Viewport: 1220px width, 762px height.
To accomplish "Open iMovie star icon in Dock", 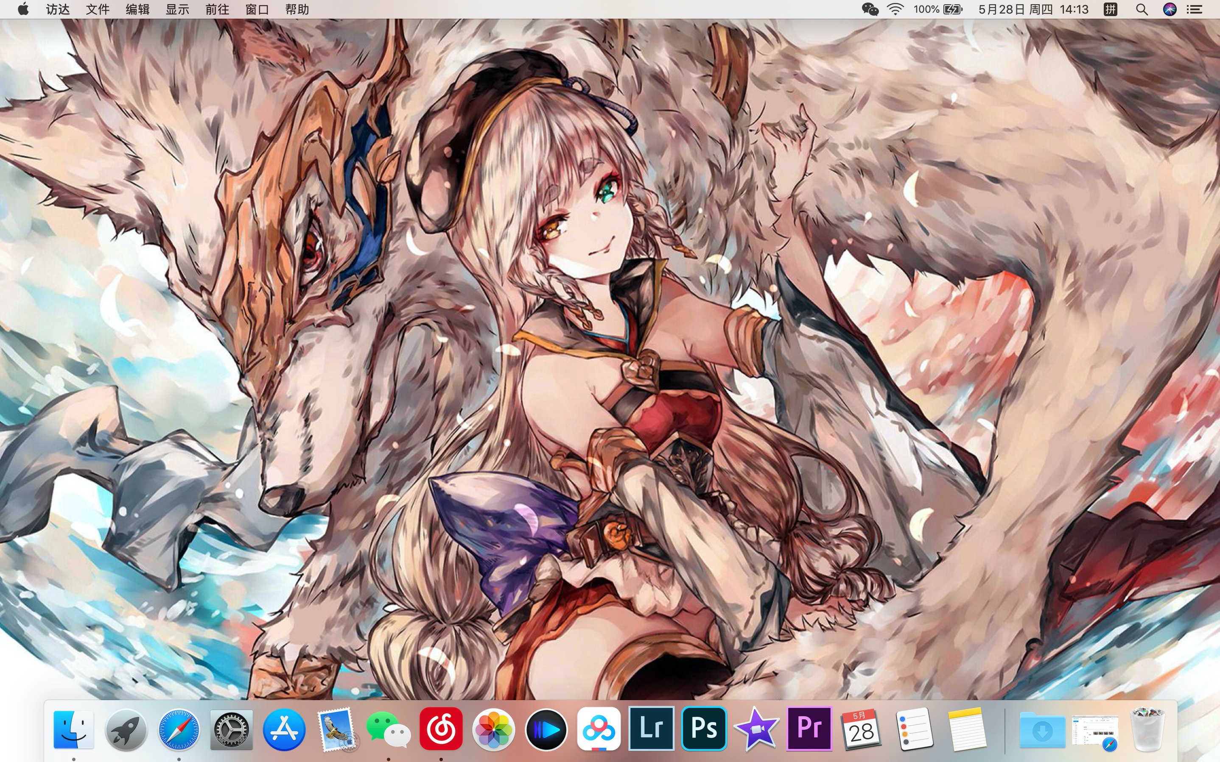I will (756, 729).
